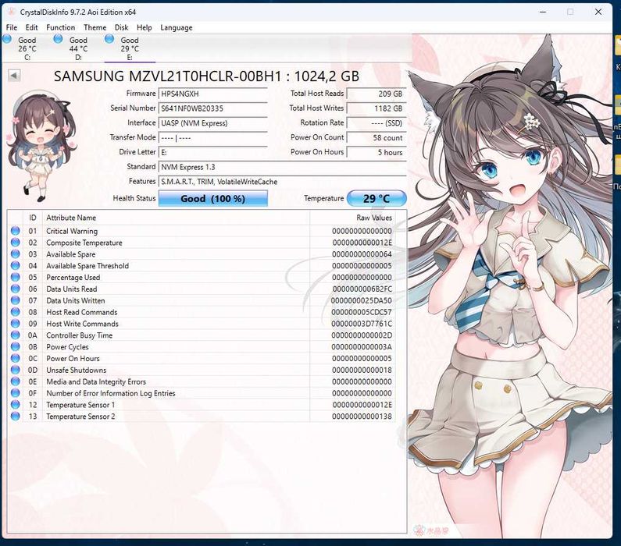
Task: Open the File menu
Action: click(12, 27)
